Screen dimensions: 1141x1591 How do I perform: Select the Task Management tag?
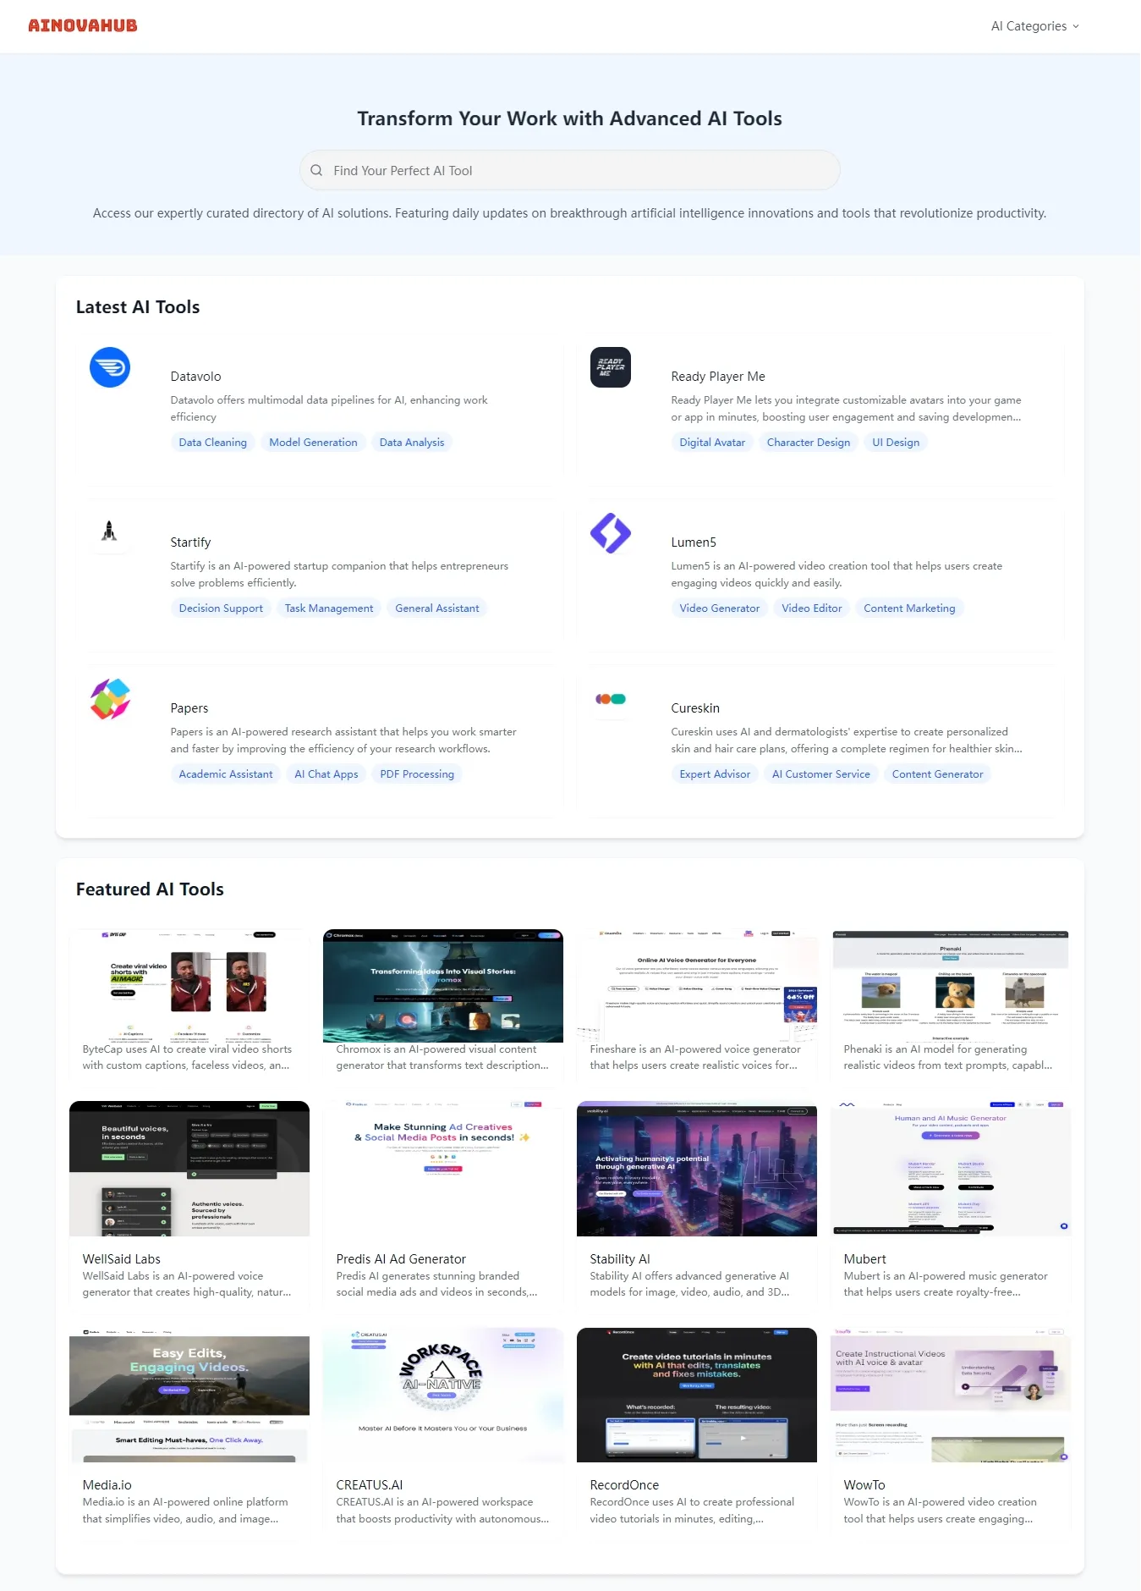(x=329, y=608)
